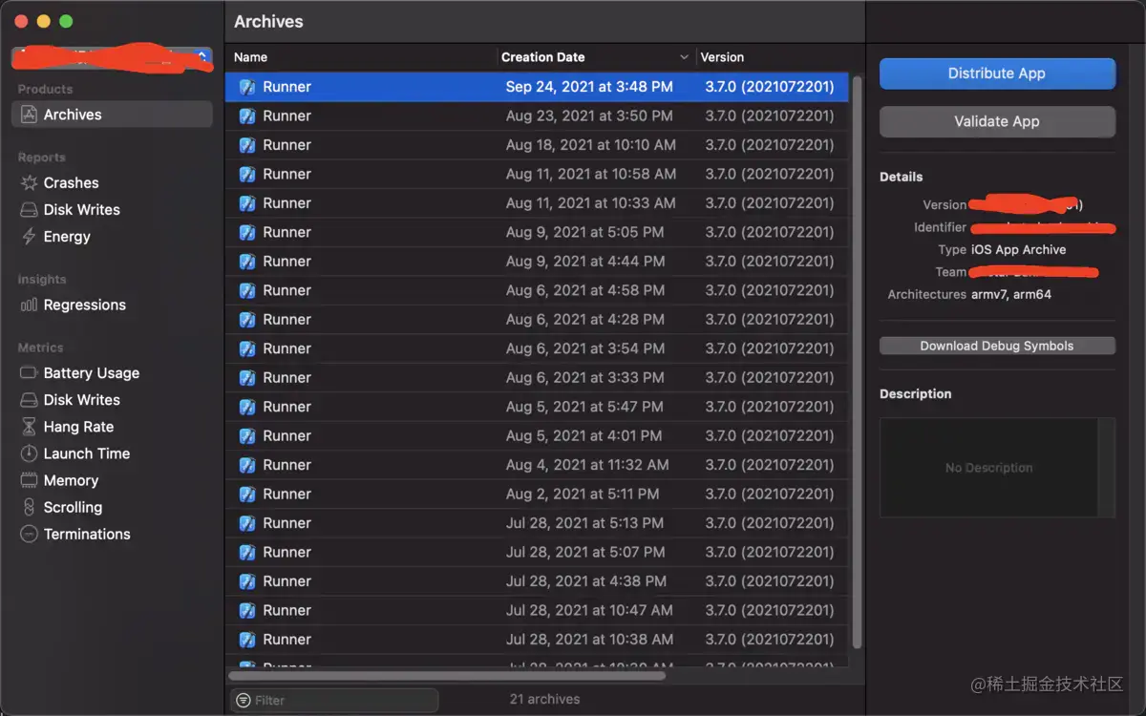
Task: Click the Runner icon dated Aug 4 at 11:32 AM
Action: tap(247, 465)
